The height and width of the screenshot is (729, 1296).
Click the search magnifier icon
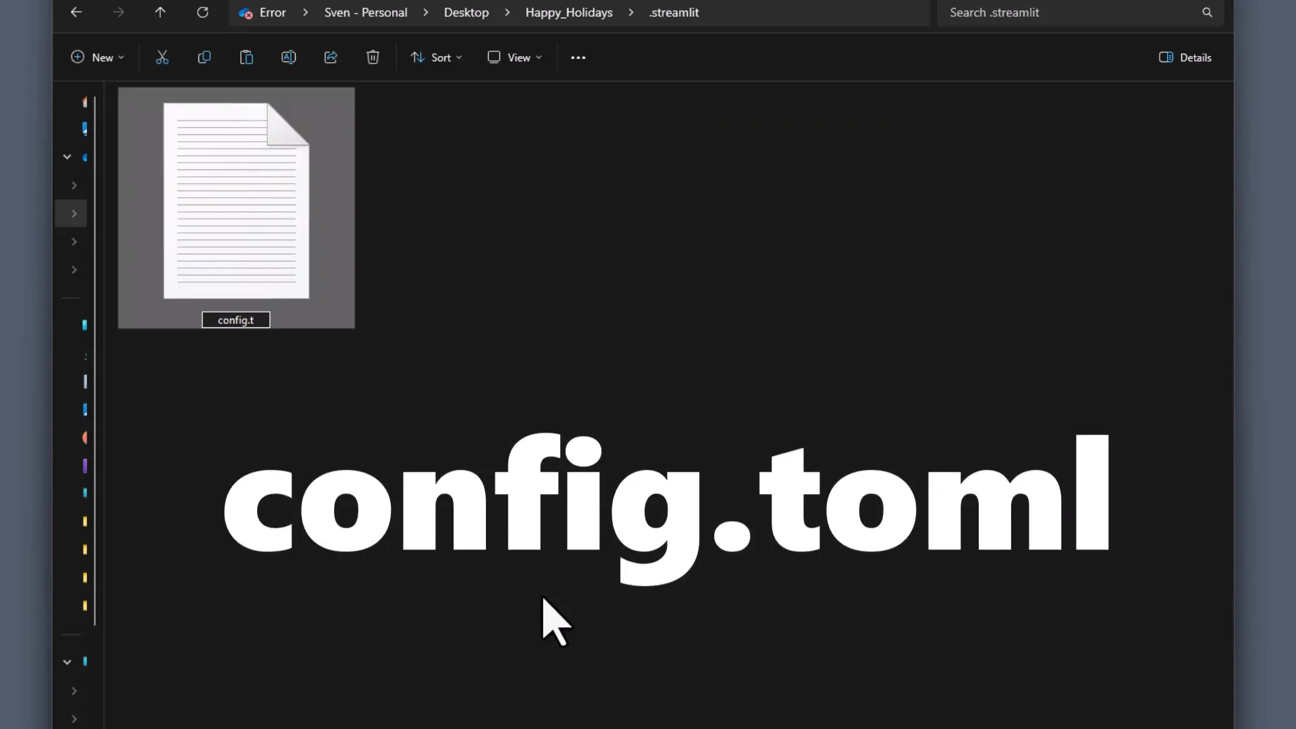(x=1208, y=12)
